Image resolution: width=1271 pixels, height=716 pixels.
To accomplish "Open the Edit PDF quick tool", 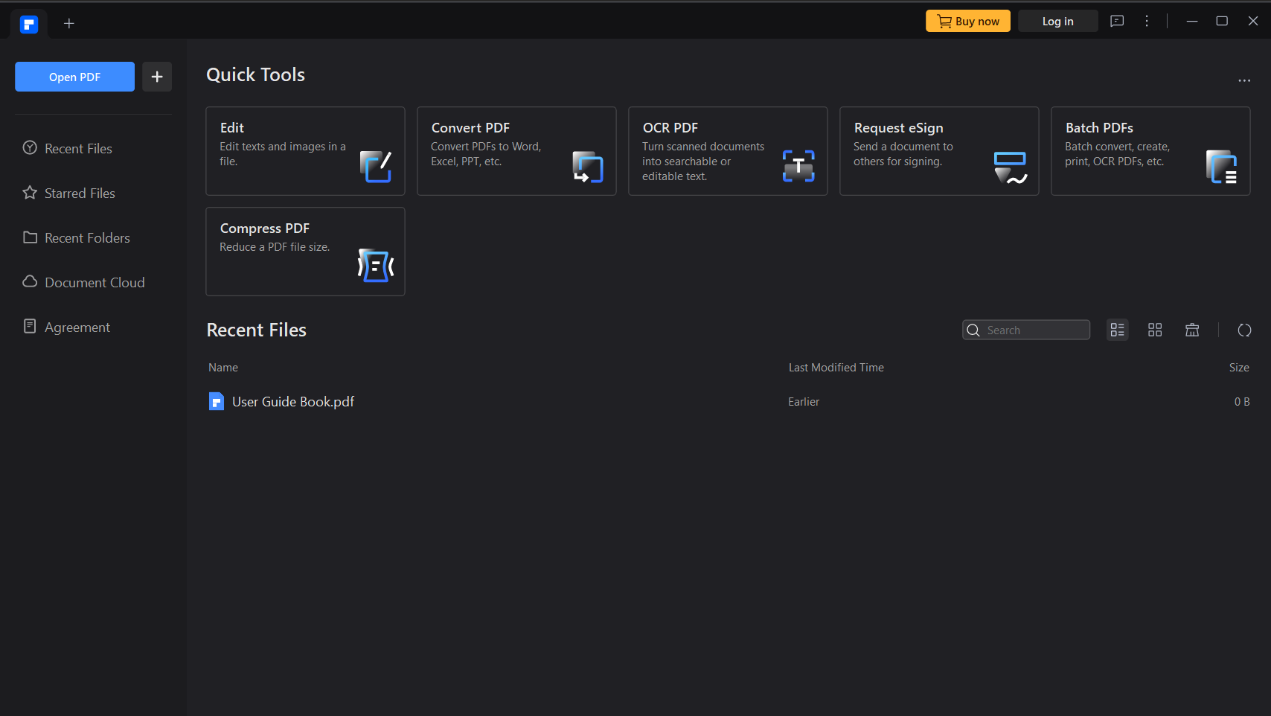I will (x=305, y=151).
